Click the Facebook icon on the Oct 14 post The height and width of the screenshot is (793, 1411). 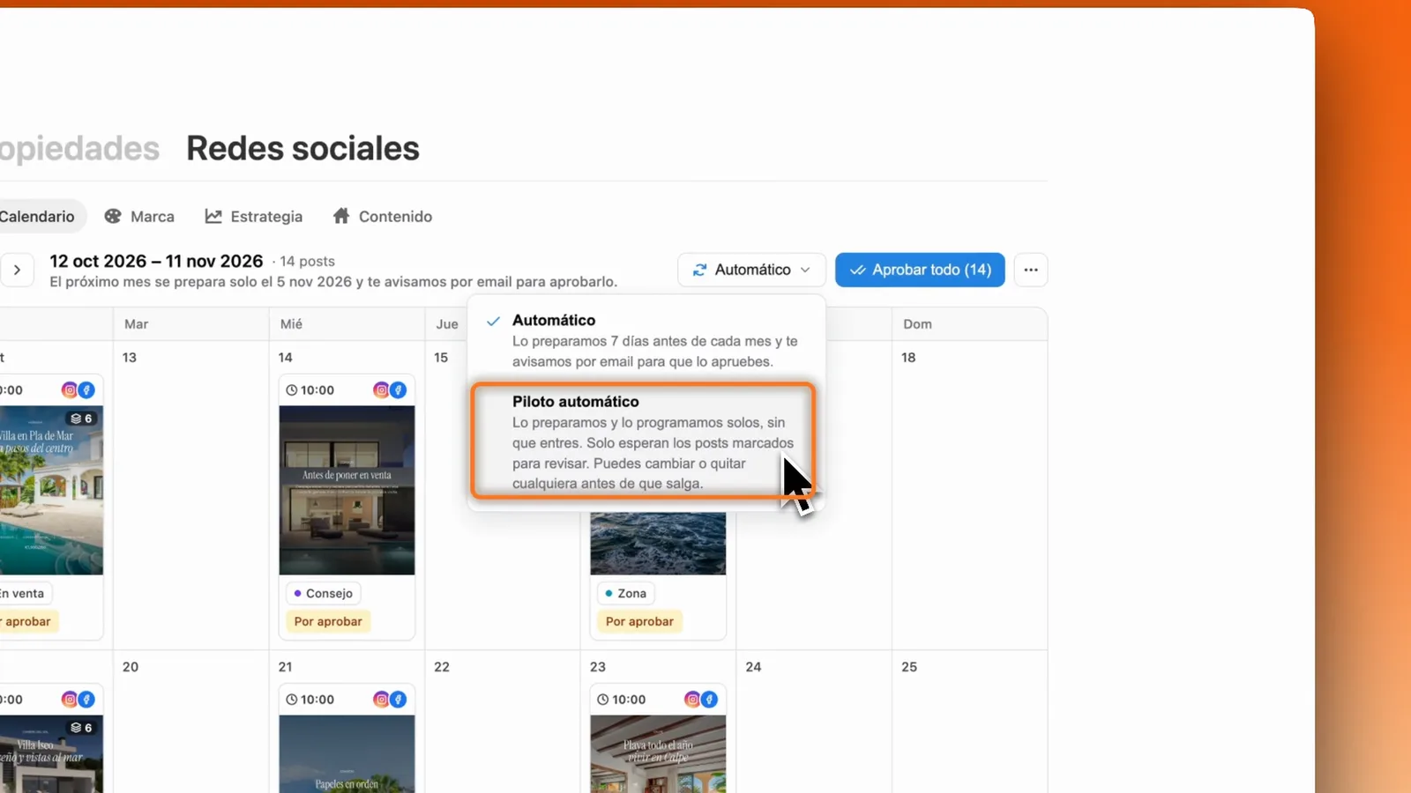tap(399, 389)
